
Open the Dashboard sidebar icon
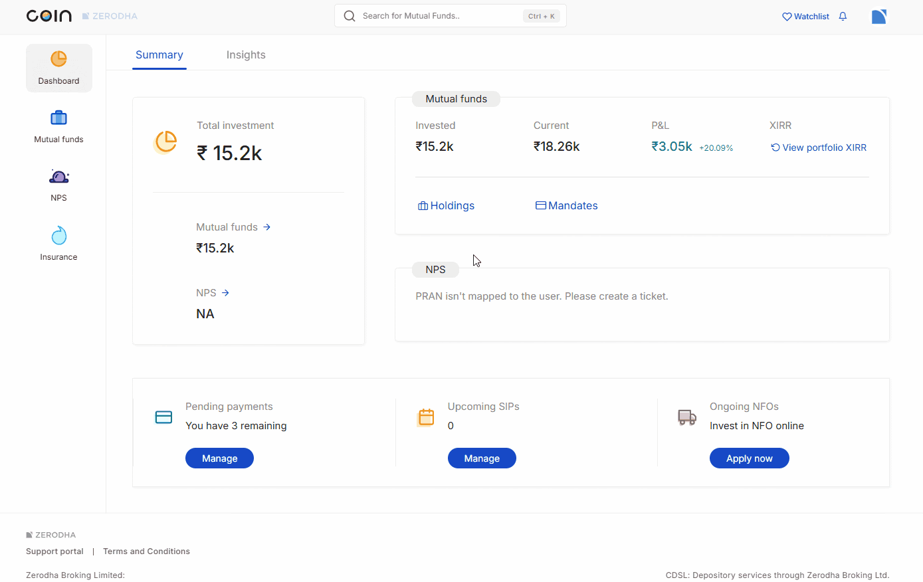[58, 68]
